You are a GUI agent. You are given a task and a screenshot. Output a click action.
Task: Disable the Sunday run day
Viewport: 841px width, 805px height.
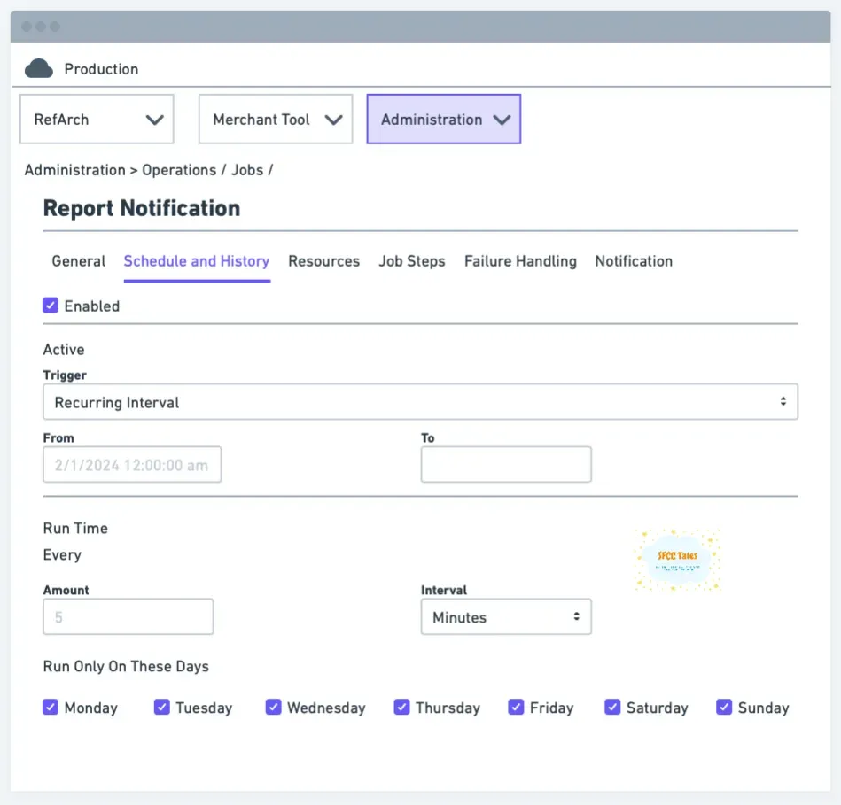[724, 708]
